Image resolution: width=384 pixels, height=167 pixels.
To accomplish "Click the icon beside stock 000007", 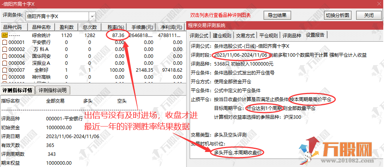I will (x=5, y=70).
